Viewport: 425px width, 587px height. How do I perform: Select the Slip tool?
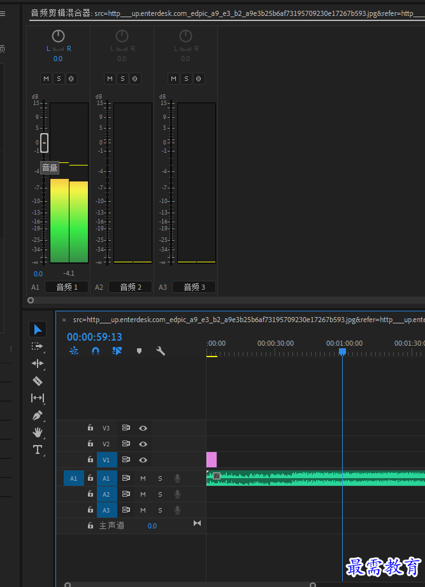tap(38, 397)
